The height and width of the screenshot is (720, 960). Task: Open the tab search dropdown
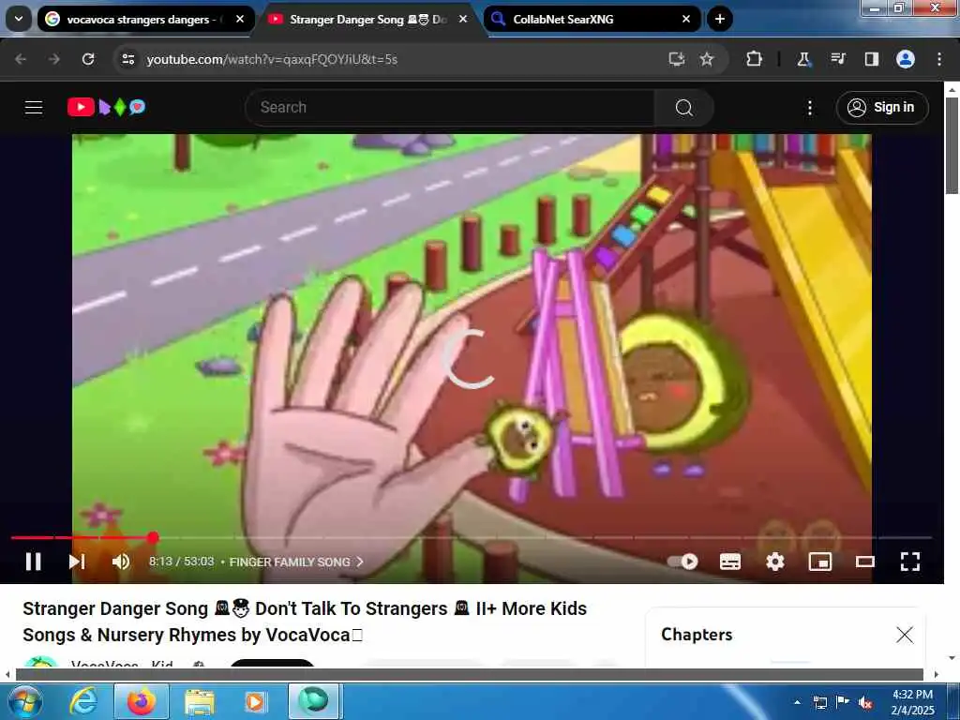[x=19, y=19]
